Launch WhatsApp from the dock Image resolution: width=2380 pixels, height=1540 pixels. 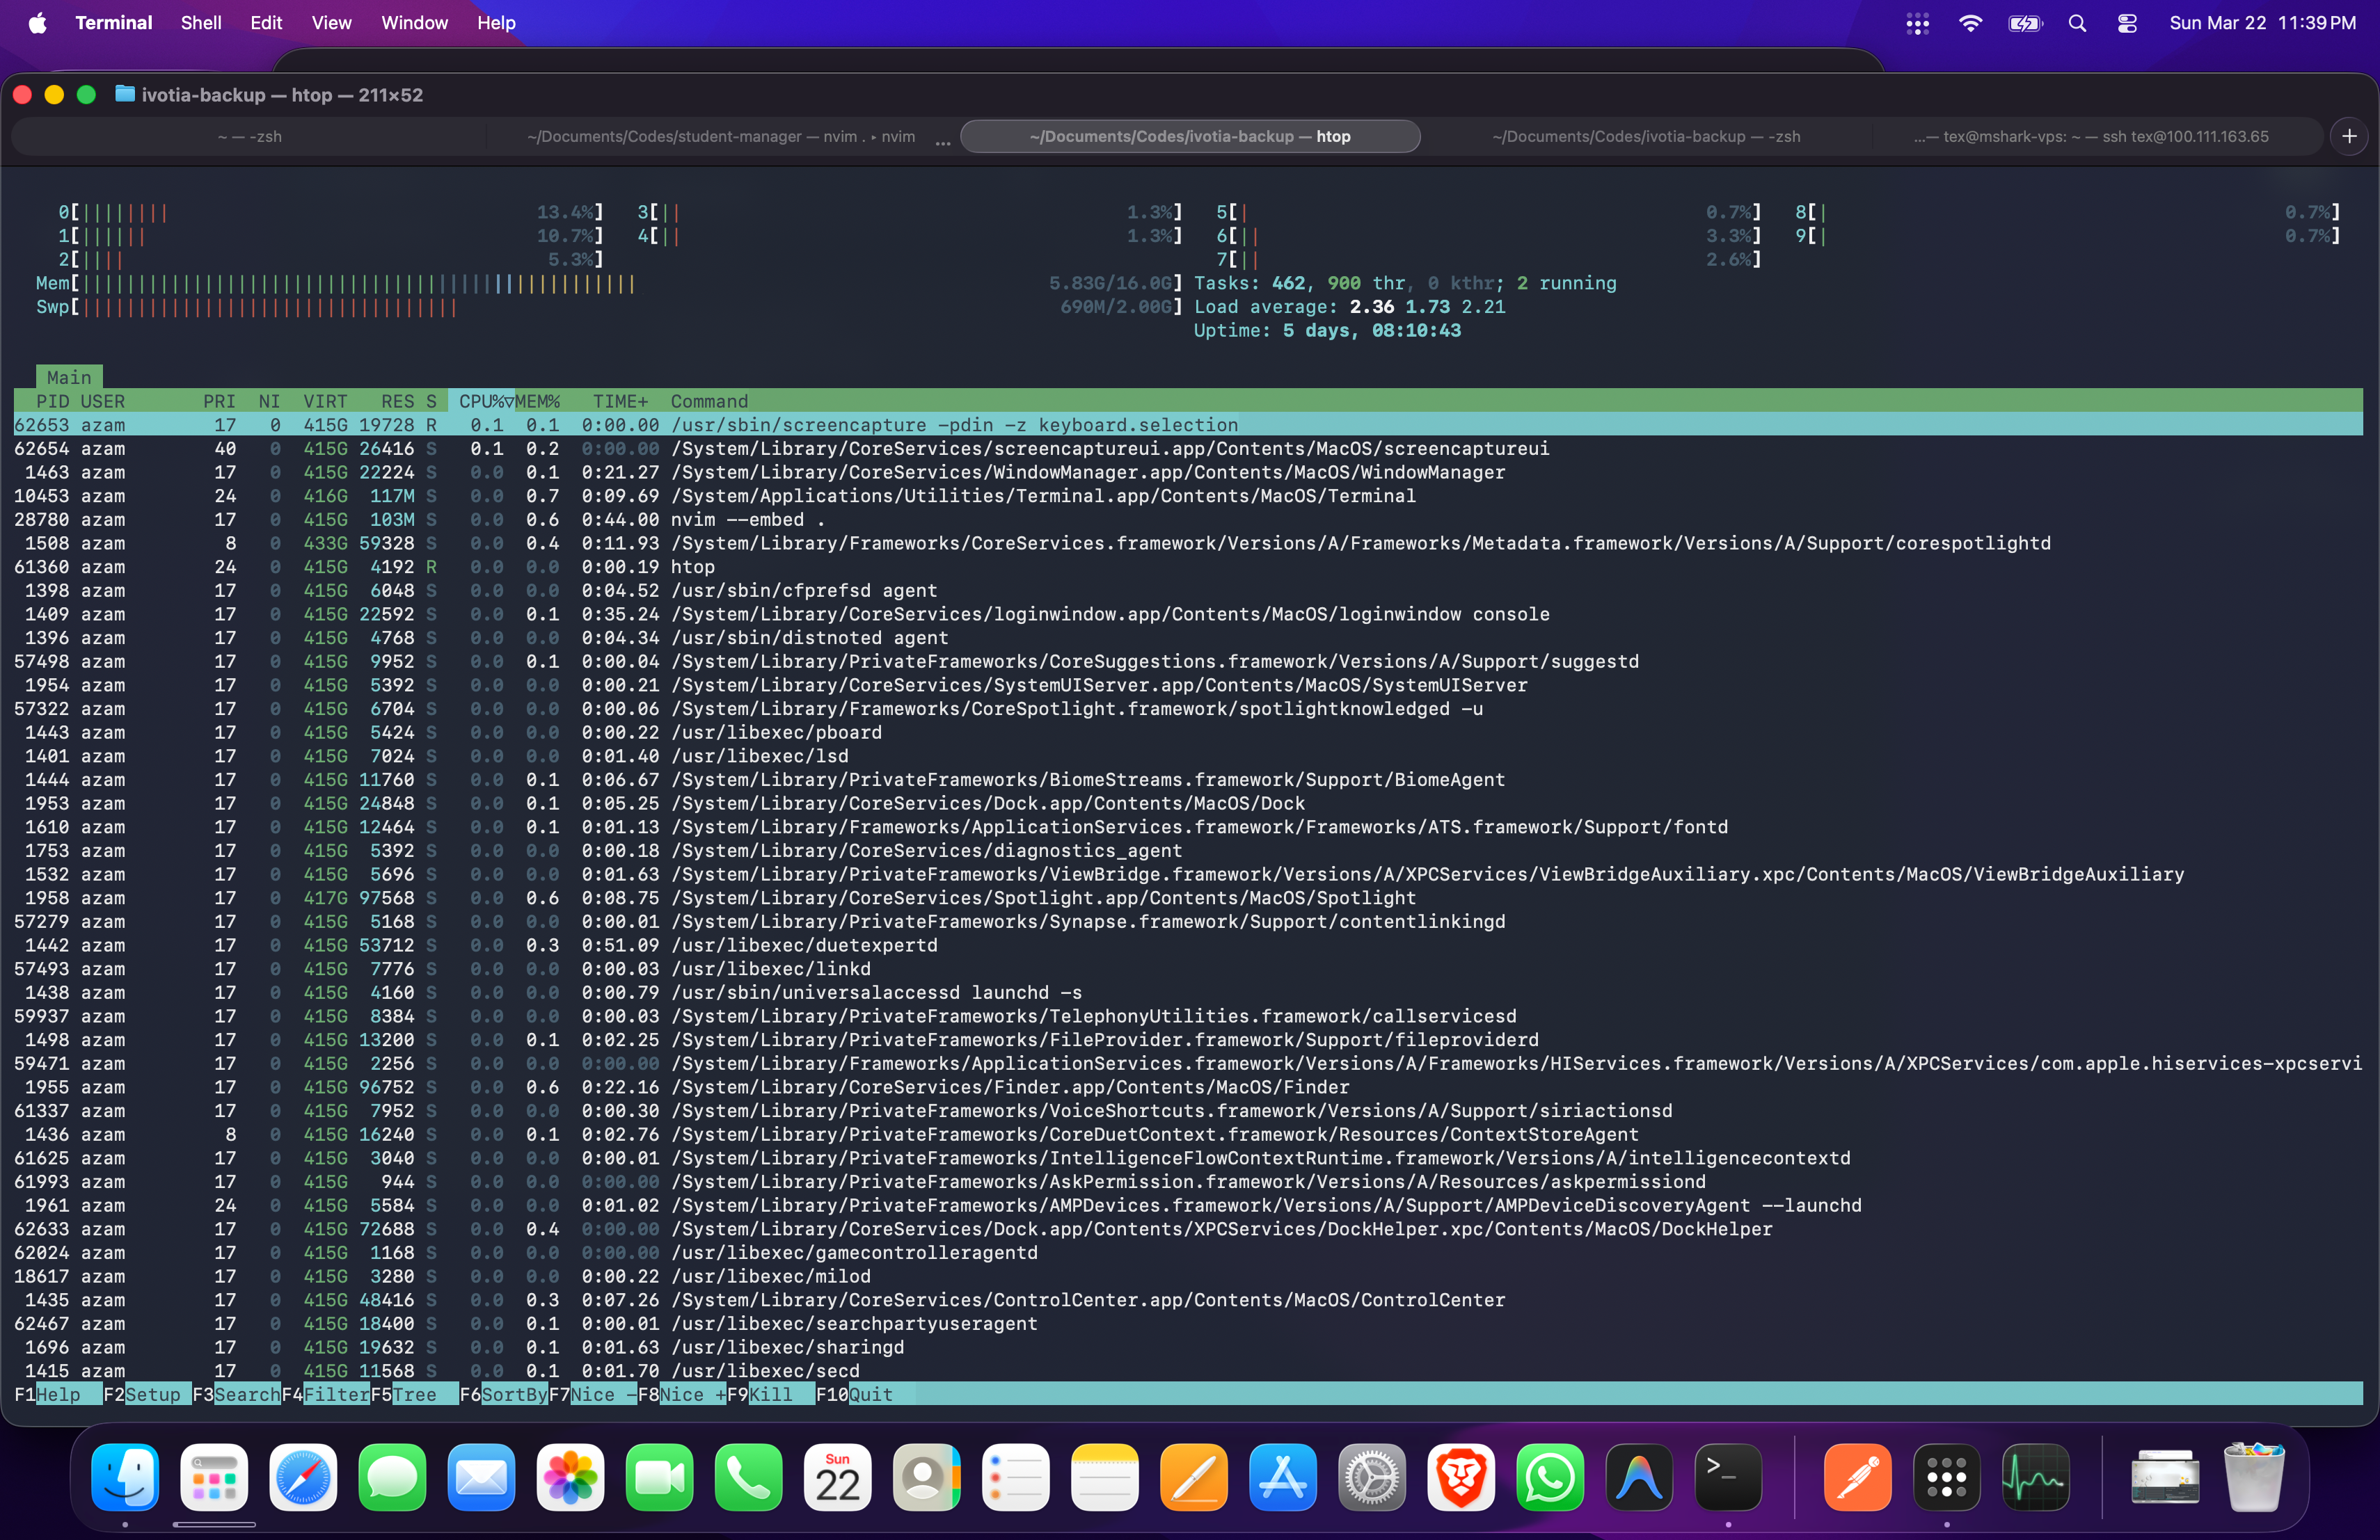coord(1550,1477)
